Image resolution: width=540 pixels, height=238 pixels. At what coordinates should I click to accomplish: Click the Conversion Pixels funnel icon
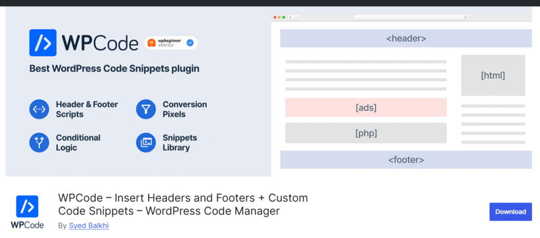click(x=146, y=110)
